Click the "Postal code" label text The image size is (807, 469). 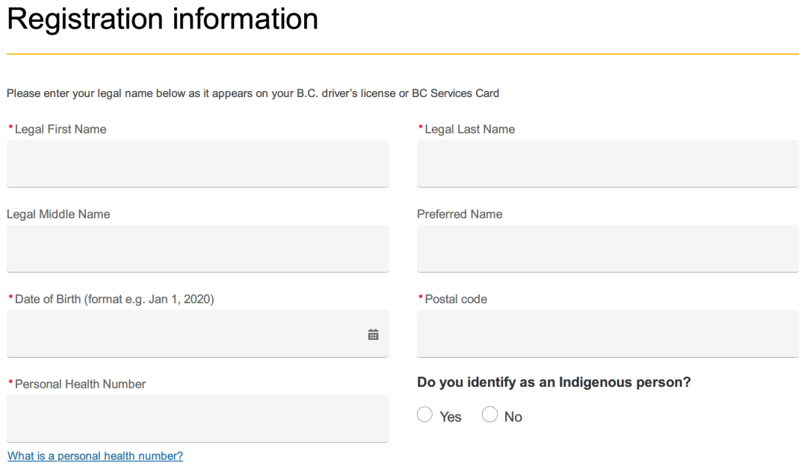click(456, 299)
